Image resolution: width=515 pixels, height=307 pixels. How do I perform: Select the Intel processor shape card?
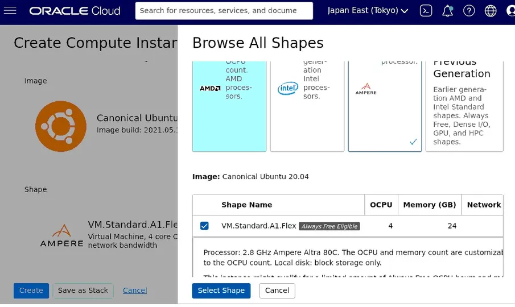click(x=307, y=105)
